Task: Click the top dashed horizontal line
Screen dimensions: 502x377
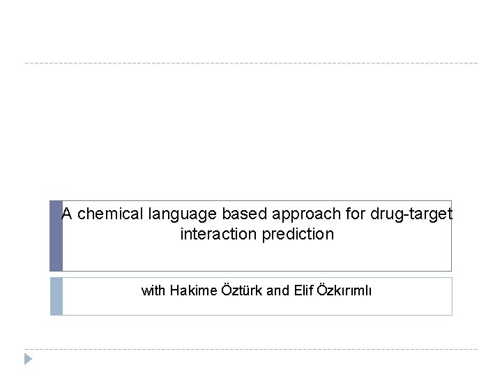Action: pos(251,64)
